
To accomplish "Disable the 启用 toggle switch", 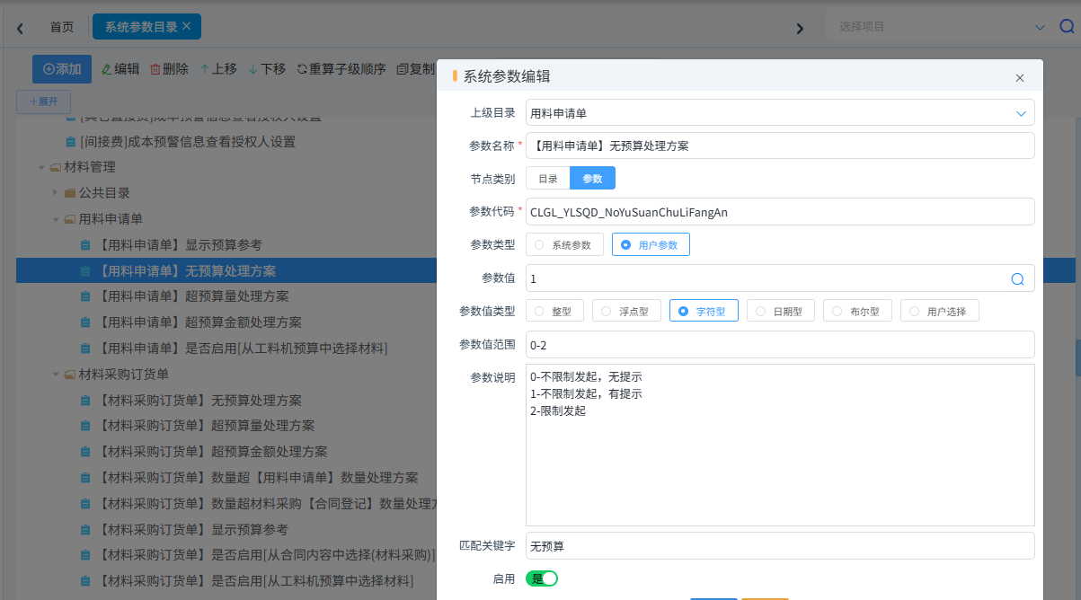I will [x=541, y=578].
